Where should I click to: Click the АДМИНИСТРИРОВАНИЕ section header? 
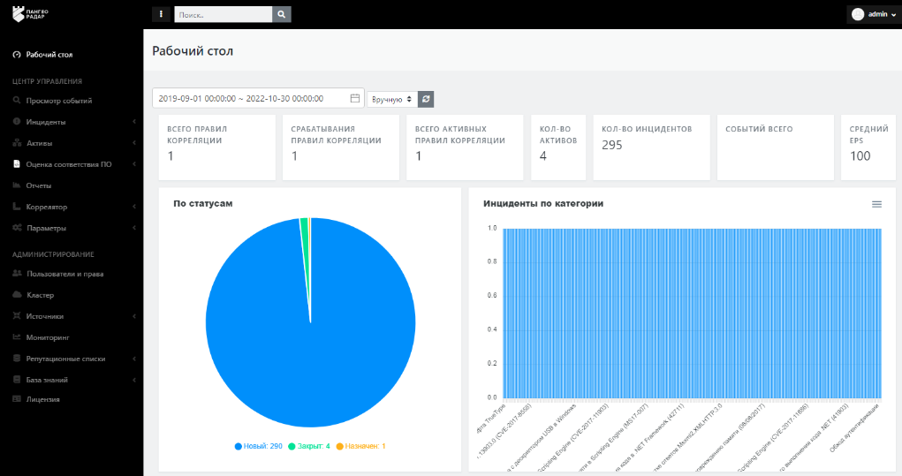(x=53, y=254)
